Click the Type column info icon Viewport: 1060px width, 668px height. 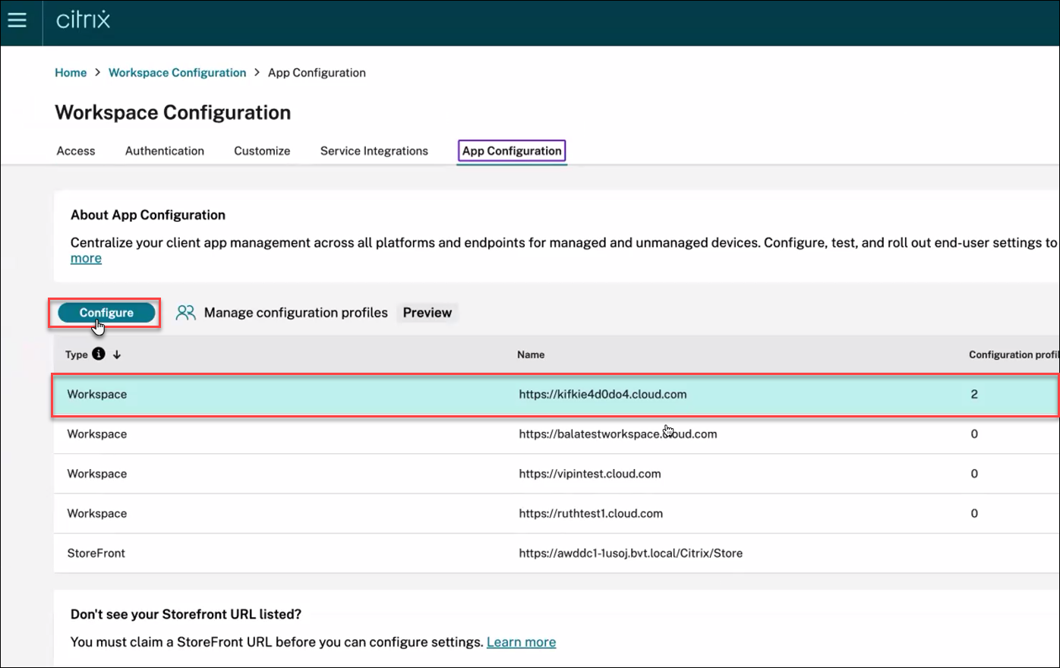coord(99,354)
